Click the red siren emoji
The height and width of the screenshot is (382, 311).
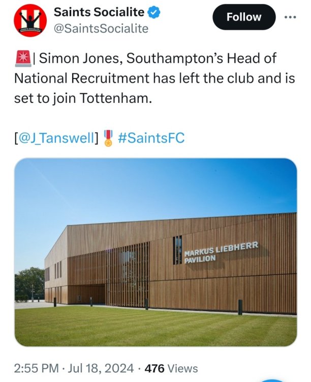[x=22, y=58]
